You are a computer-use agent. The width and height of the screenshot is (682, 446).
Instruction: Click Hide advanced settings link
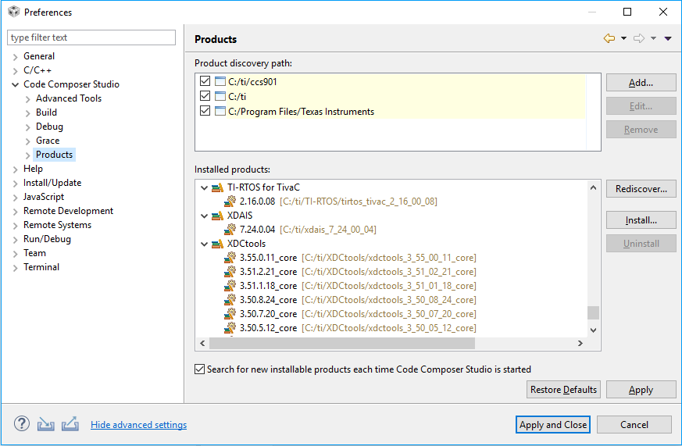pyautogui.click(x=139, y=425)
